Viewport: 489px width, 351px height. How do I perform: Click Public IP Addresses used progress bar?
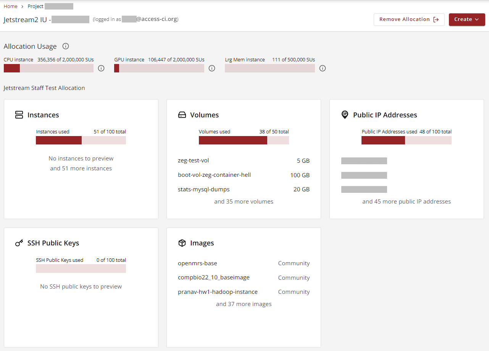click(x=407, y=140)
